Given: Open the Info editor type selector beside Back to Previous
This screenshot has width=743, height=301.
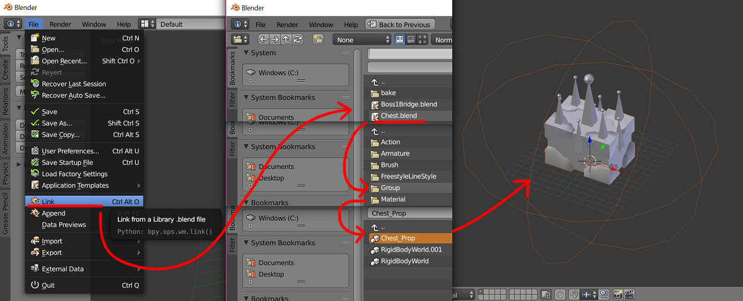Looking at the screenshot, I should click(x=240, y=24).
